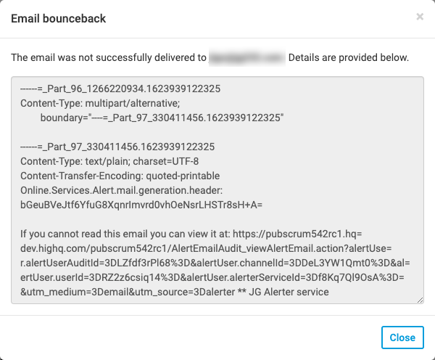The image size is (435, 360).
Task: Click the dev.highq.com AlertEmailAudit URL line
Action: (x=206, y=248)
